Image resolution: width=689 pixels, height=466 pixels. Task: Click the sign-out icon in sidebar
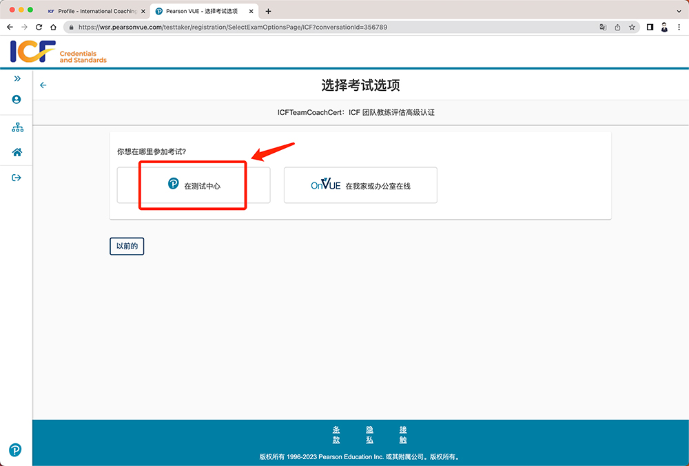pos(17,178)
